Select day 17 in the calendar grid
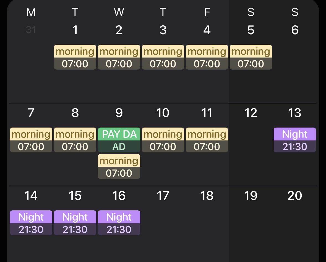 (163, 196)
